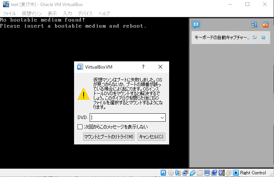Image resolution: width=274 pixels, height=177 pixels.
Task: Minimize the VirtualBox VM window
Action: pyautogui.click(x=230, y=4)
